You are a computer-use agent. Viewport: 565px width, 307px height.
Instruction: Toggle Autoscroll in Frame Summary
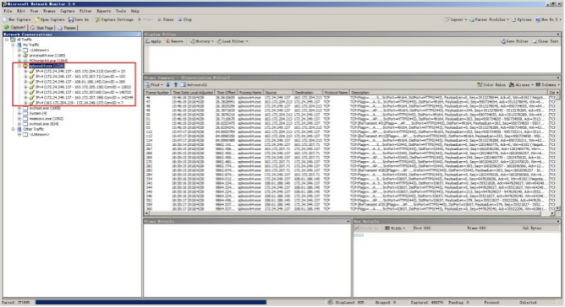[x=194, y=85]
